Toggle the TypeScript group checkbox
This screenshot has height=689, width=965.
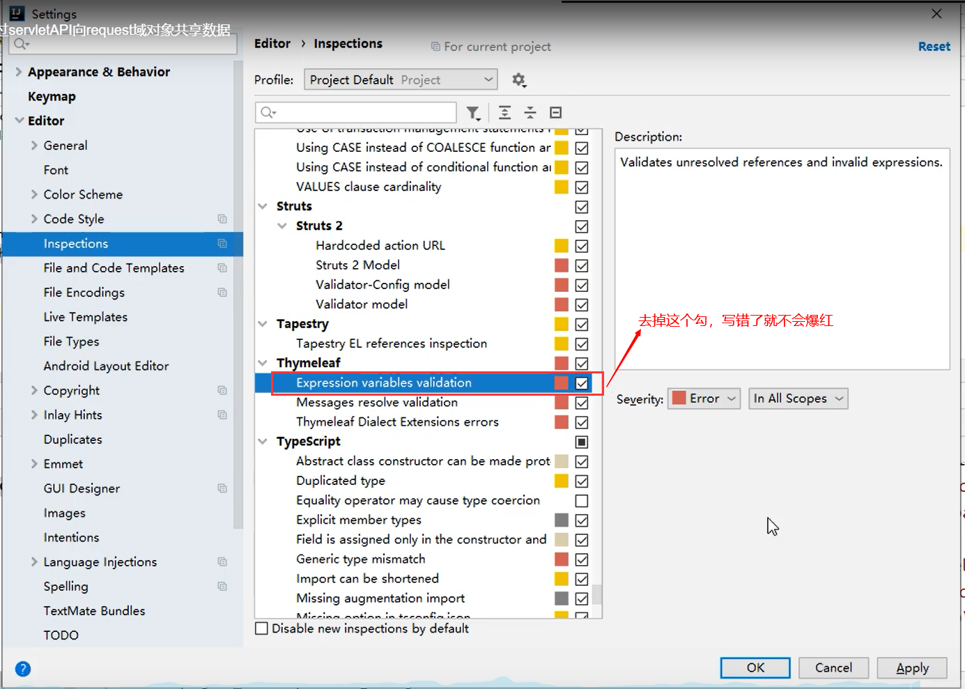(x=582, y=442)
